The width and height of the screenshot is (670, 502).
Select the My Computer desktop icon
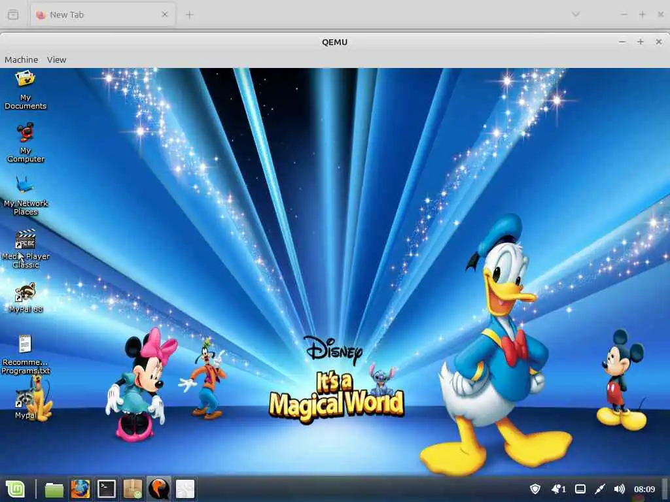[26, 142]
